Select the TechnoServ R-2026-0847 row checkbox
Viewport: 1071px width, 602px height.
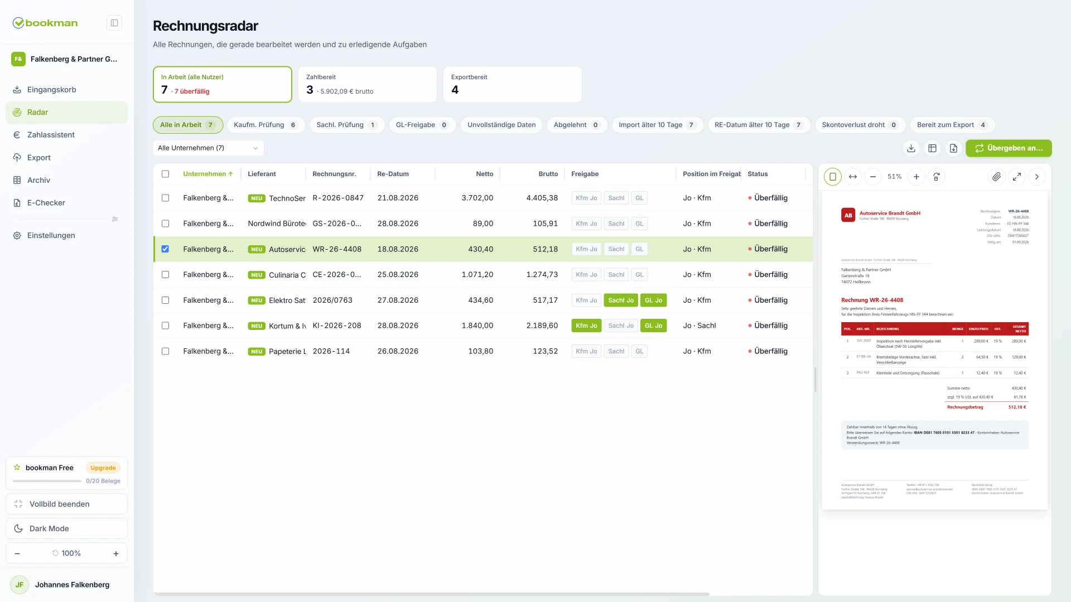coord(165,198)
